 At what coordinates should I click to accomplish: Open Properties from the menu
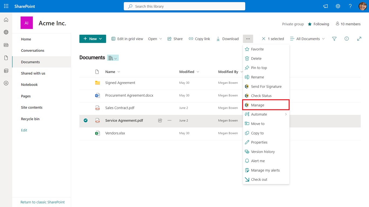(266, 142)
